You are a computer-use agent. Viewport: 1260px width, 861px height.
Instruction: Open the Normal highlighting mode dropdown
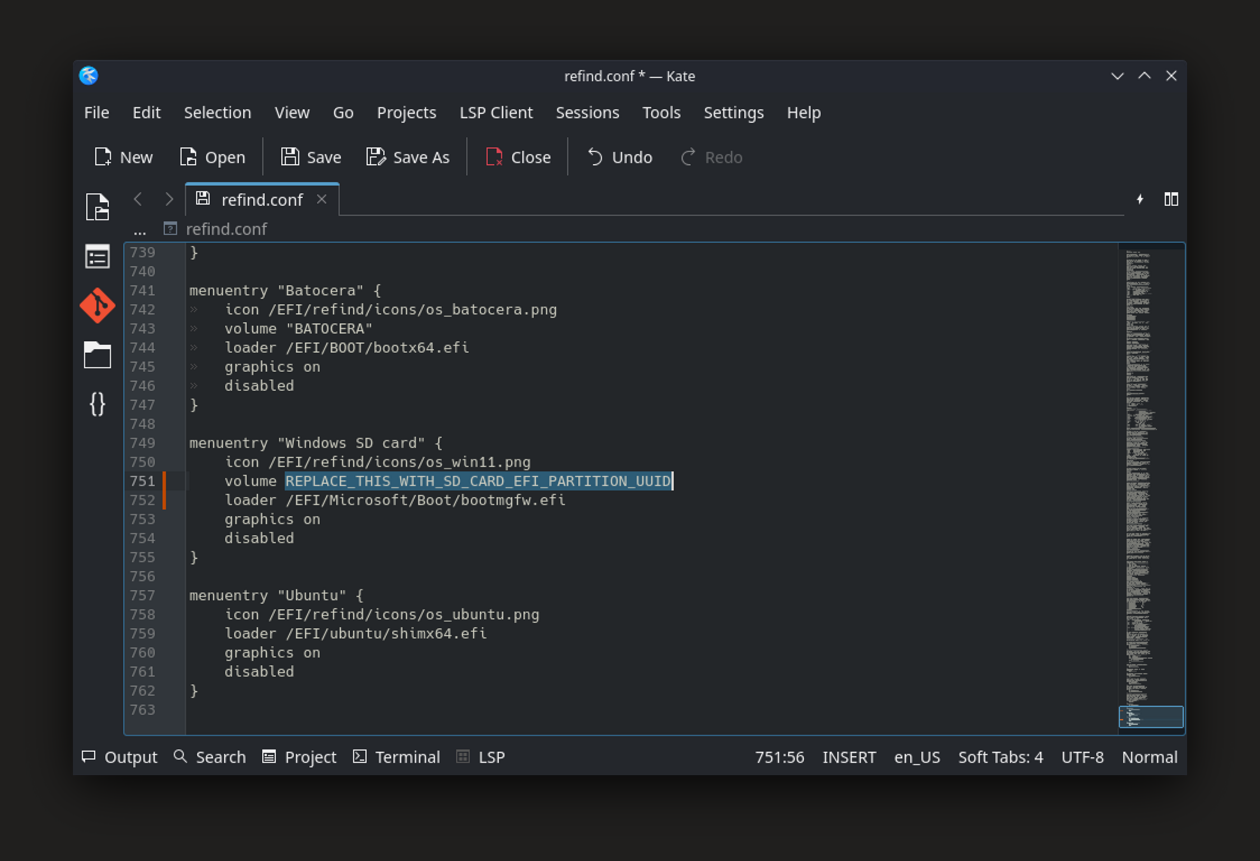coord(1149,757)
